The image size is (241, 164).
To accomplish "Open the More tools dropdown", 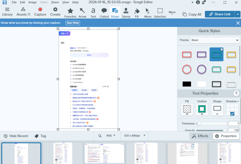I will pos(172,12).
